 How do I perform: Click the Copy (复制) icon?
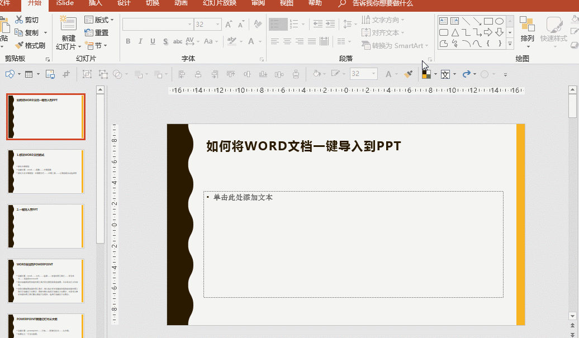19,32
